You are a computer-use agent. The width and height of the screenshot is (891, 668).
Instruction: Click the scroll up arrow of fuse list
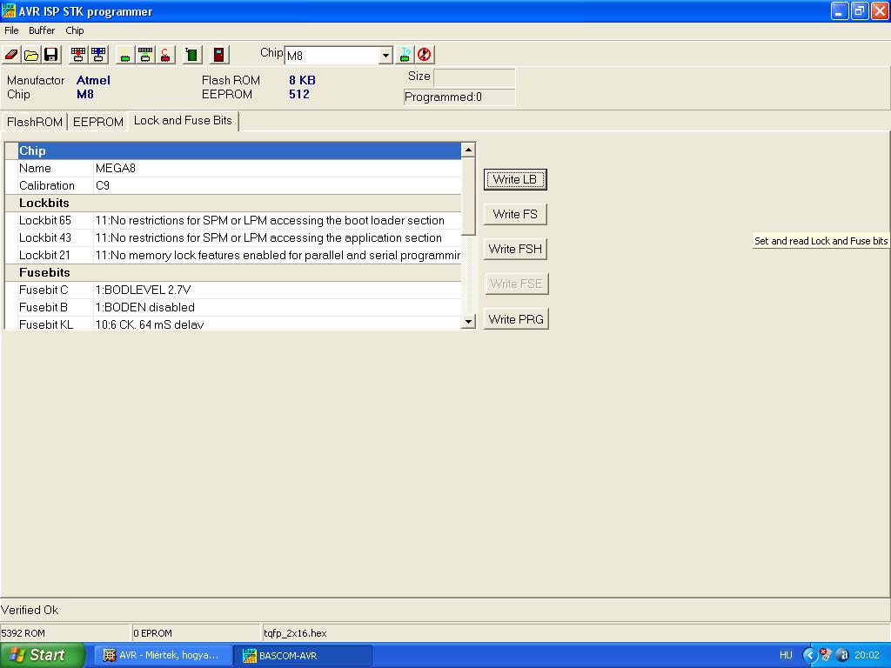pyautogui.click(x=468, y=150)
